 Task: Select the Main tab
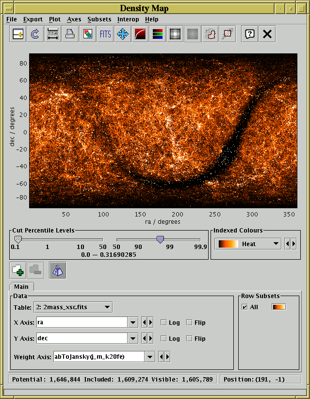coord(21,287)
